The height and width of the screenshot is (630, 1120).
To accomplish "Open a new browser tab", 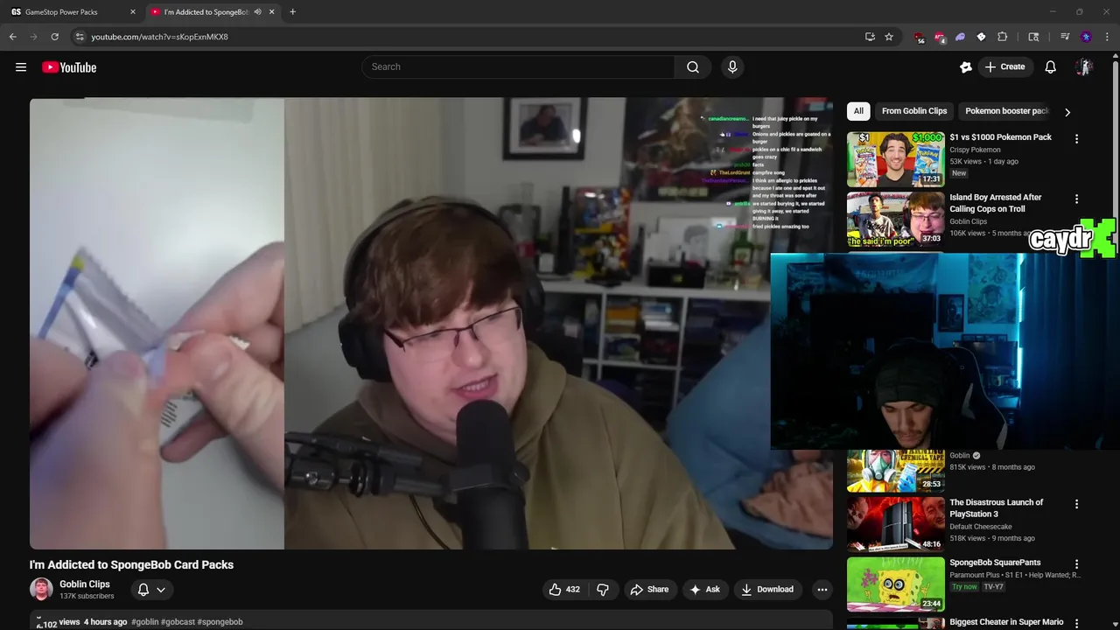I will point(292,12).
